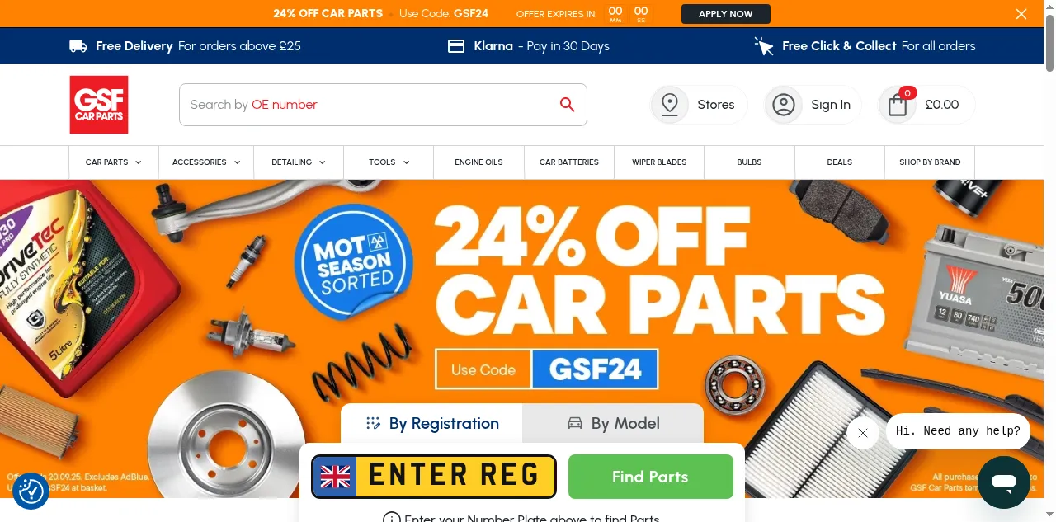Click the Sign In user icon
1056x522 pixels.
point(784,105)
